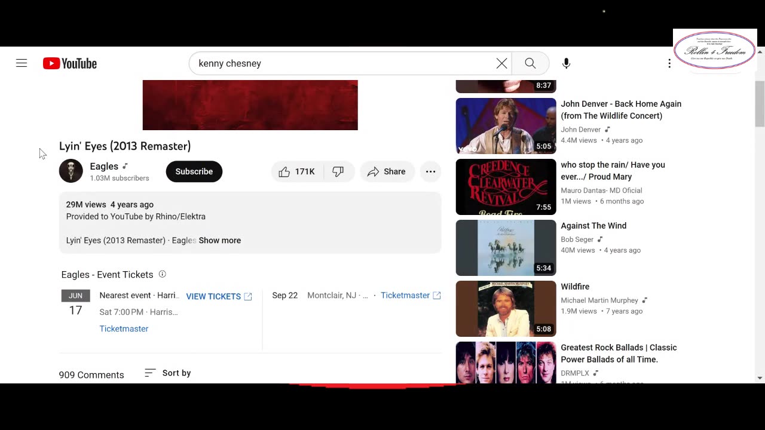Open the top-bar three-dot settings menu
This screenshot has height=430, width=765.
click(x=669, y=63)
